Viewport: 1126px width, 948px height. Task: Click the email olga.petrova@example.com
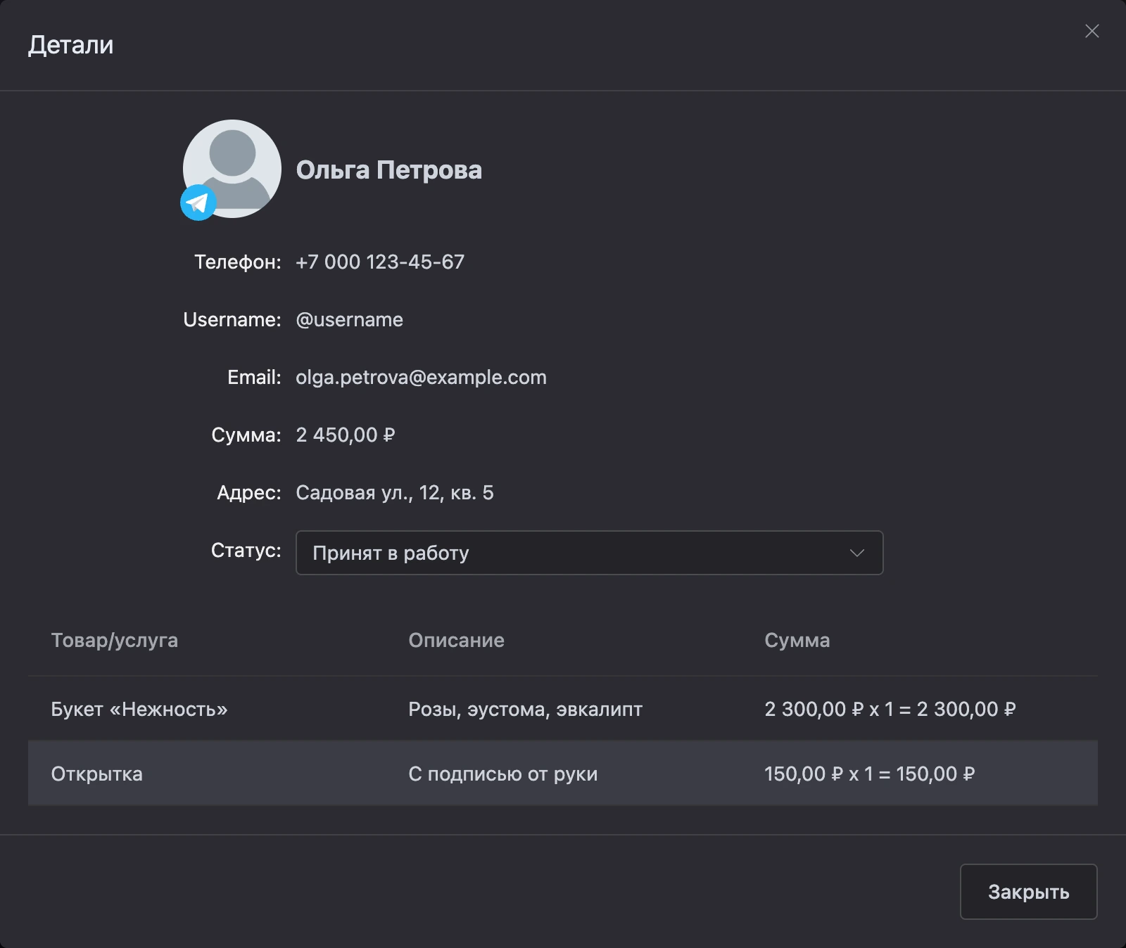(421, 377)
